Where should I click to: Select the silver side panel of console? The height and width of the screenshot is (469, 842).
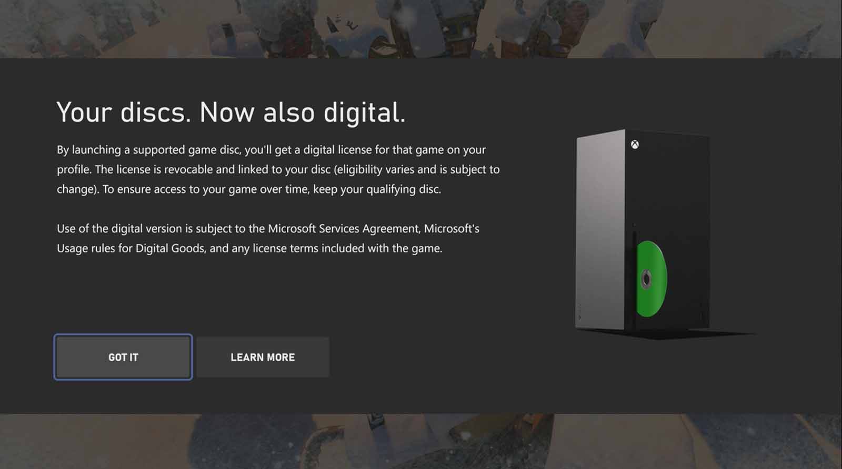point(600,229)
